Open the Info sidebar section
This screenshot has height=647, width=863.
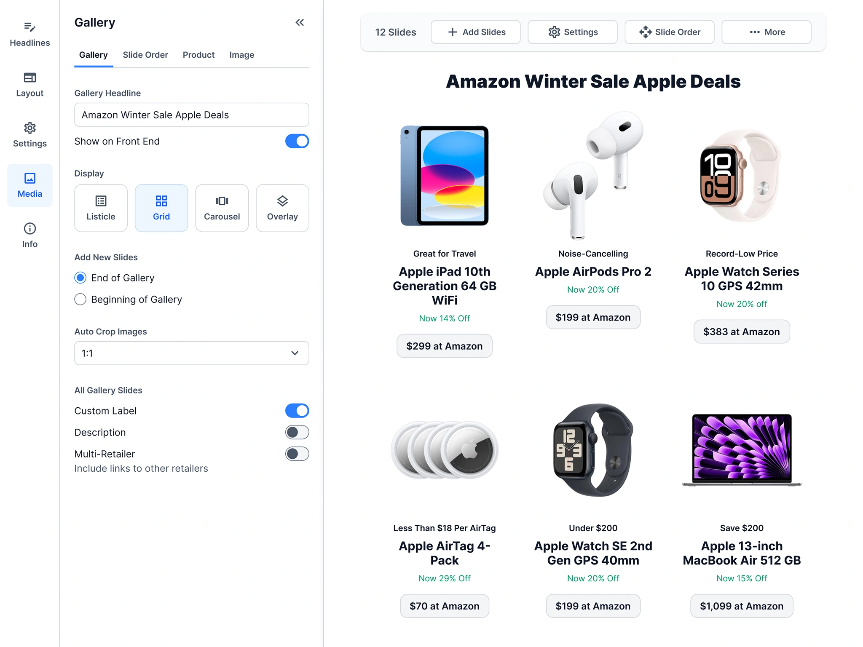[29, 235]
